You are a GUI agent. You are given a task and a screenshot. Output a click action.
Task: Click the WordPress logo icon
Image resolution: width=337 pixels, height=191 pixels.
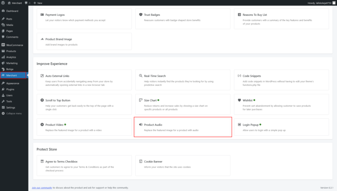point(3,3)
